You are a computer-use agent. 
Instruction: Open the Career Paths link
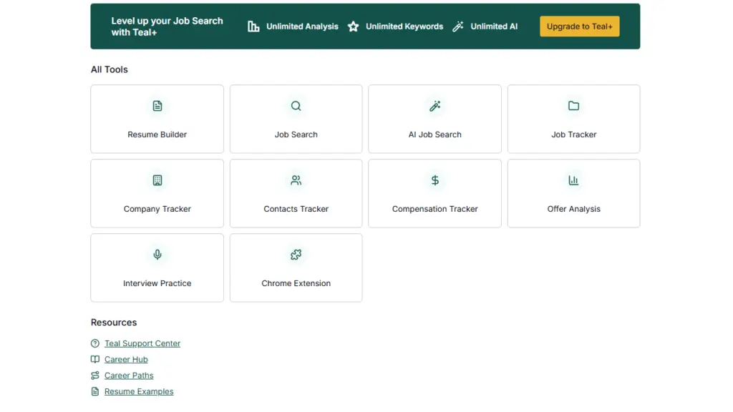tap(129, 376)
